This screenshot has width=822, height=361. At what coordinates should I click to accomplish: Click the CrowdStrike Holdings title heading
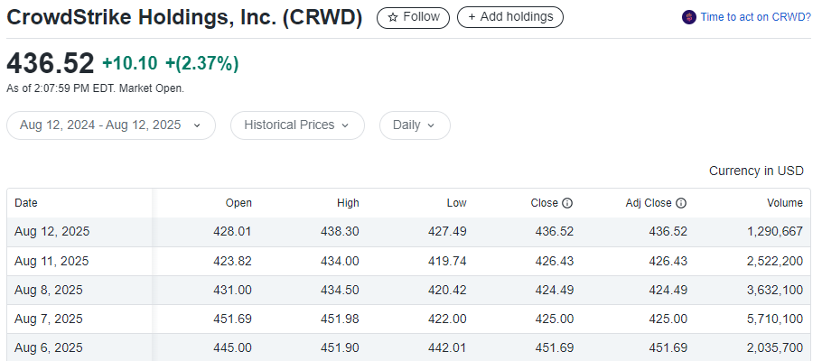click(184, 17)
